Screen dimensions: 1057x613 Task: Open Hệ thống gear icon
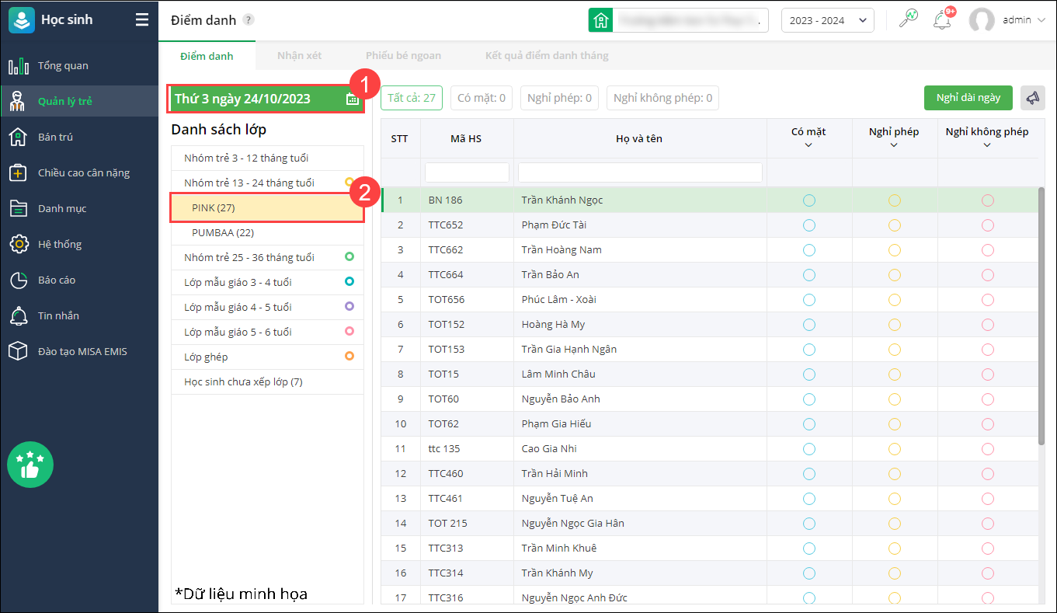point(19,245)
